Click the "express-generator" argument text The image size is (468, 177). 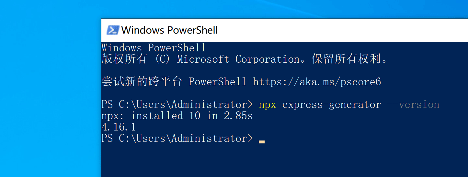click(331, 105)
